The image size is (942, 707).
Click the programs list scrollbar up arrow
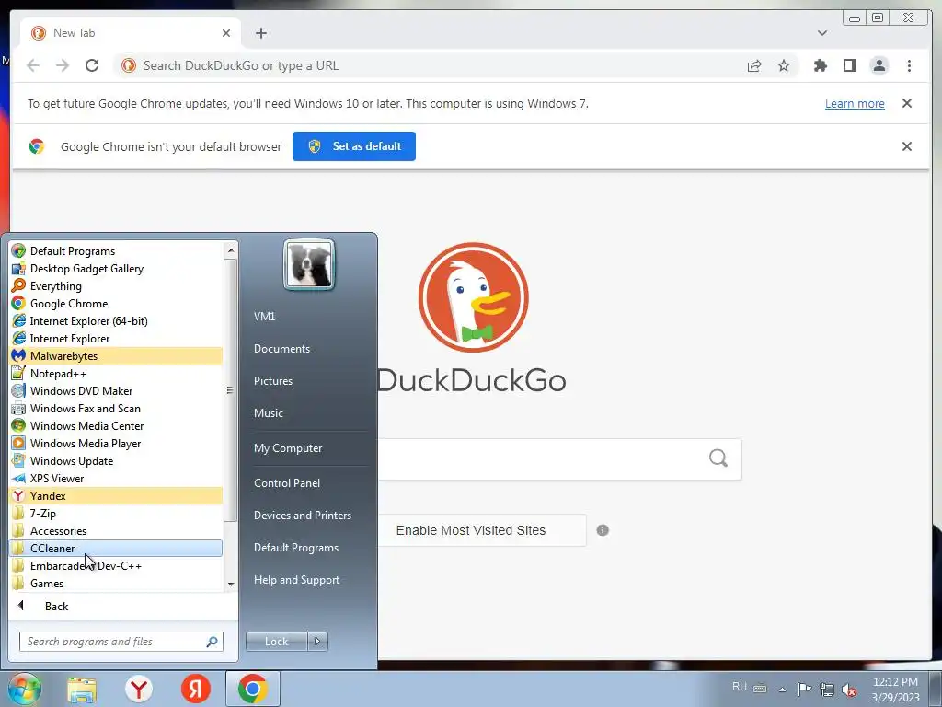[231, 250]
